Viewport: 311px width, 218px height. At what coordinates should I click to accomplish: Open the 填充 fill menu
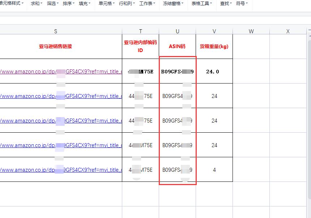coord(84,3)
